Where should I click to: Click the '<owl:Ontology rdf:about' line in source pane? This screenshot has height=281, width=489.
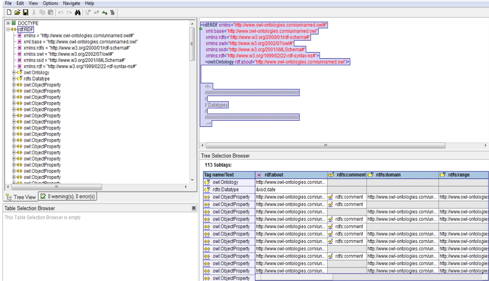click(277, 62)
